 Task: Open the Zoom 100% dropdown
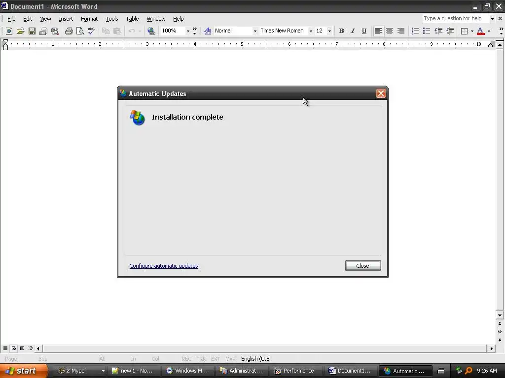tap(188, 31)
